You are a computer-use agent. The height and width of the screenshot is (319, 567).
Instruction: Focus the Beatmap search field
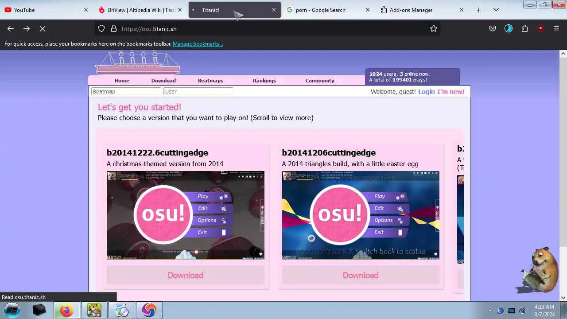click(x=126, y=91)
